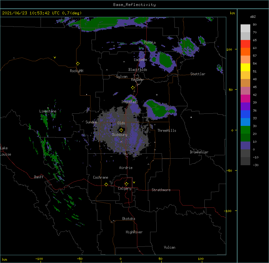The image size is (269, 263).
Task: Click the Sylvan label
Action: pyautogui.click(x=122, y=77)
